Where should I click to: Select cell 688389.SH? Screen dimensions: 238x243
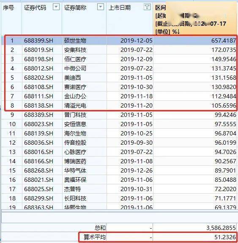[38, 115]
